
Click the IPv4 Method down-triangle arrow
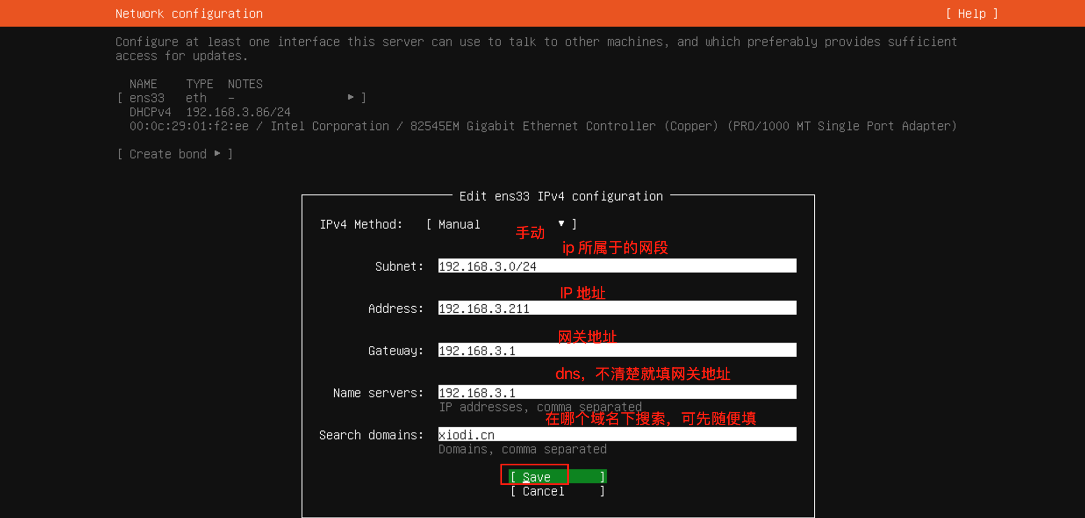pos(561,224)
